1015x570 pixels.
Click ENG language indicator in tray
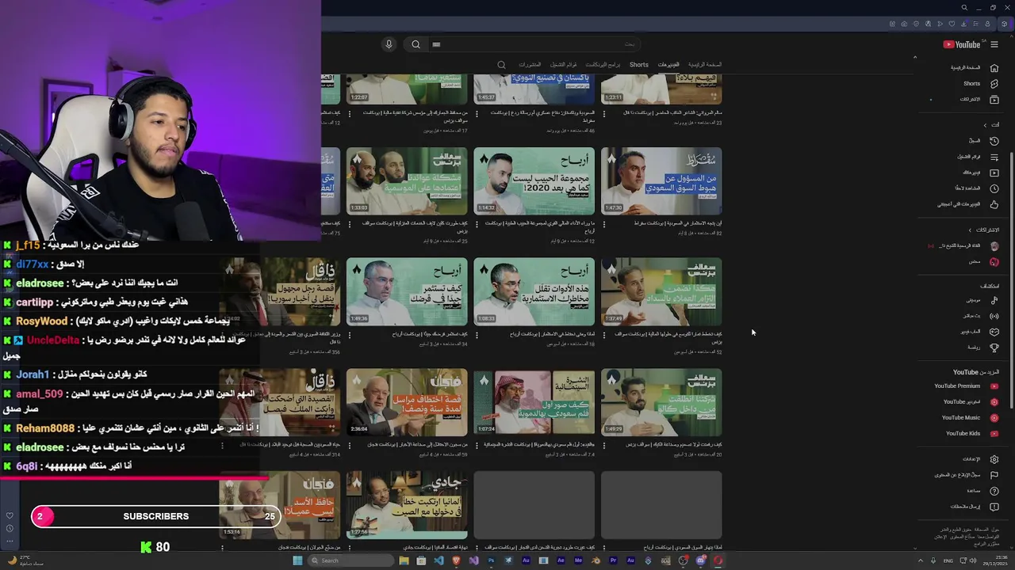948,560
